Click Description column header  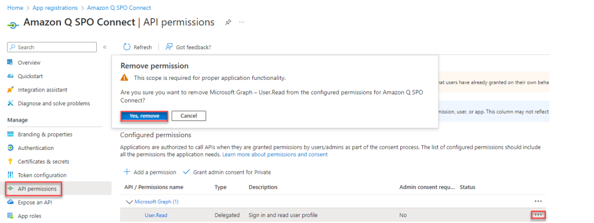[263, 188]
